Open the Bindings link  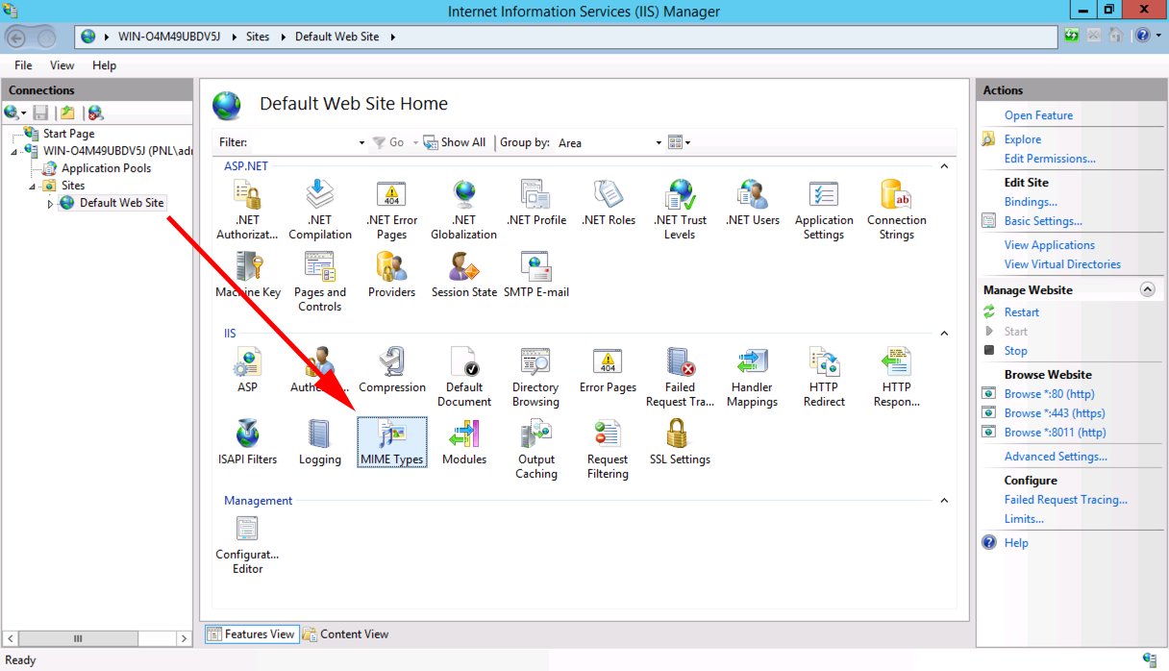1031,202
